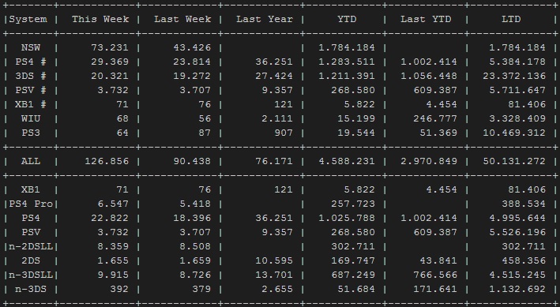Click the ALL total row label
Screen dimensions: 560x307
tap(31, 161)
